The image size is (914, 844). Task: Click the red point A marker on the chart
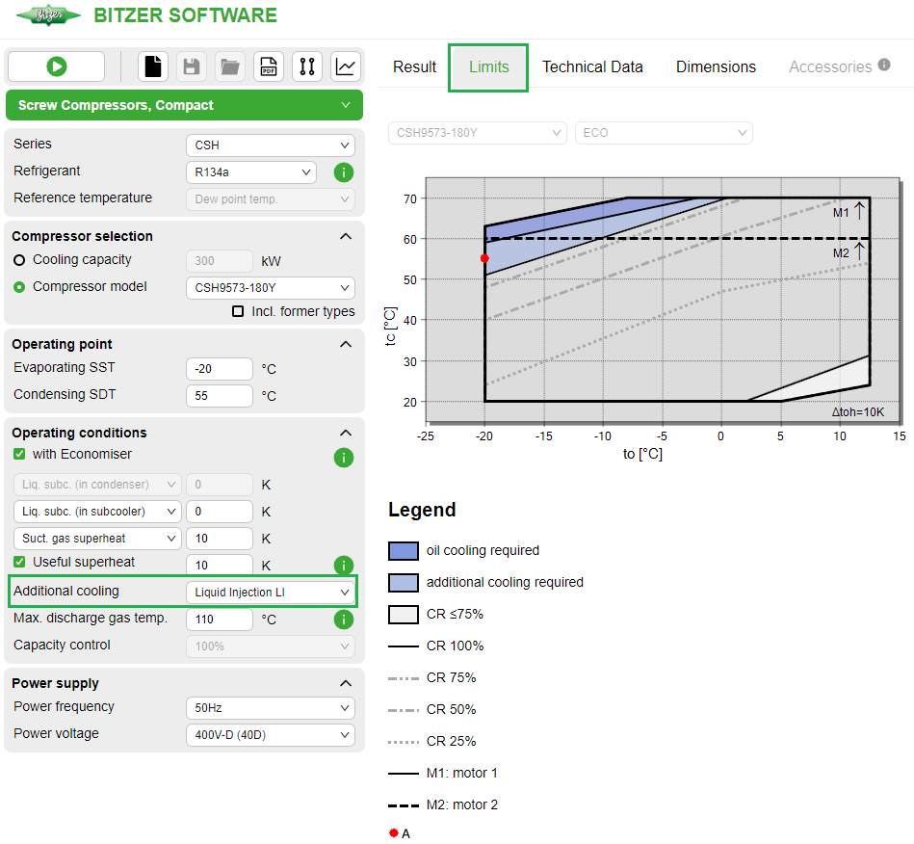pyautogui.click(x=484, y=257)
